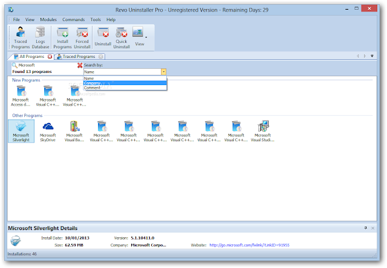
Task: Open the Modules menu
Action: [x=48, y=19]
